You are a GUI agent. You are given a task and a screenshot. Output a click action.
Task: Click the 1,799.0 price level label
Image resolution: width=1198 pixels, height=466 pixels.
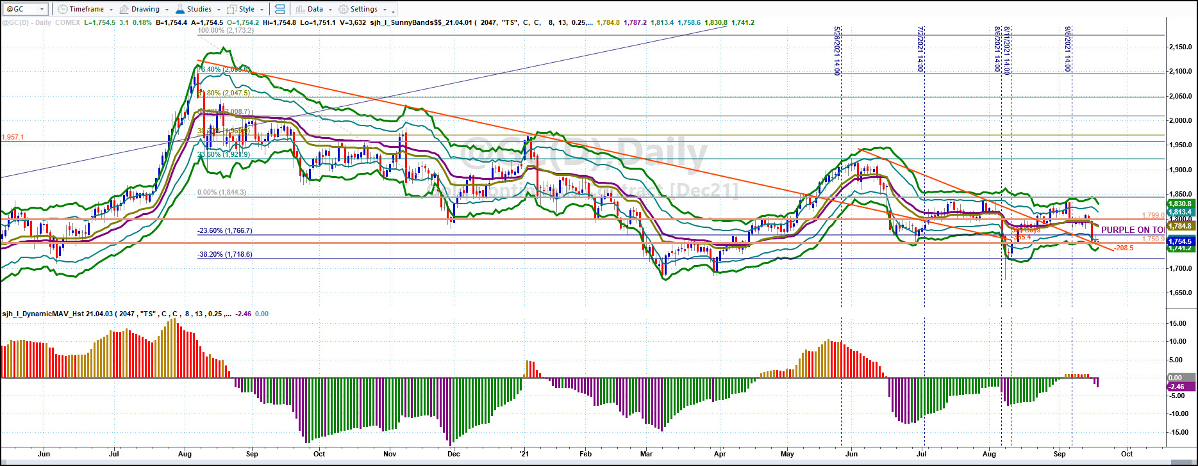[1153, 216]
